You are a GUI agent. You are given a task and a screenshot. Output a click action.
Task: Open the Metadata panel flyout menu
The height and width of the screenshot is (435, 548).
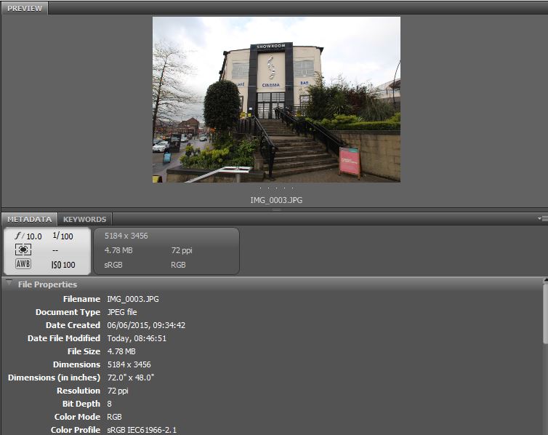click(542, 218)
